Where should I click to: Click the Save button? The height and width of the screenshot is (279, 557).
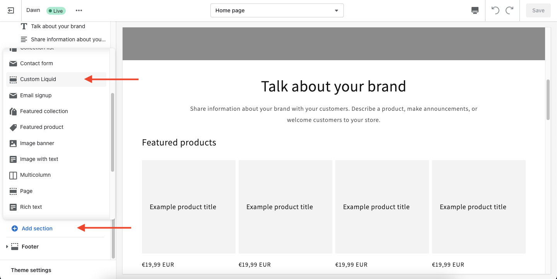[538, 10]
